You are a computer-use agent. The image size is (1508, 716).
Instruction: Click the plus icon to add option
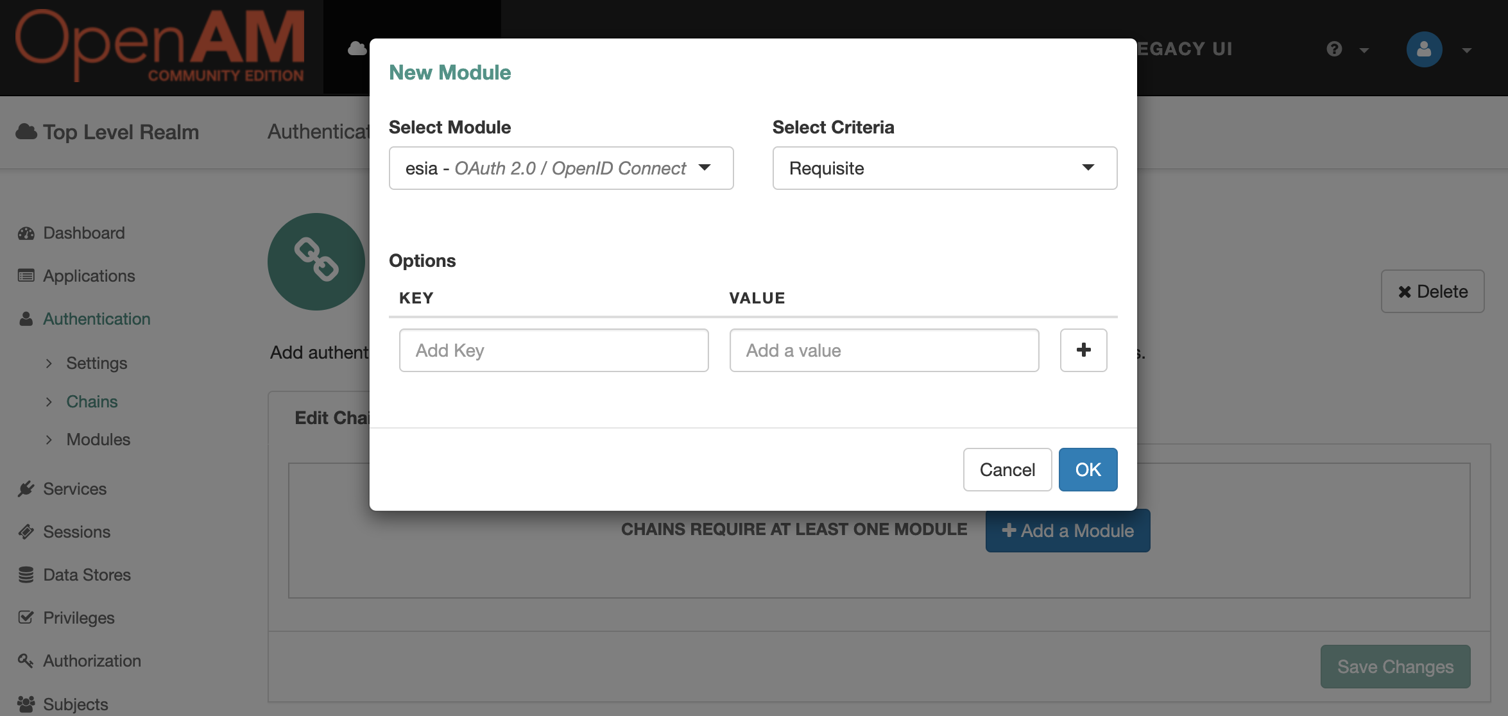[1083, 350]
